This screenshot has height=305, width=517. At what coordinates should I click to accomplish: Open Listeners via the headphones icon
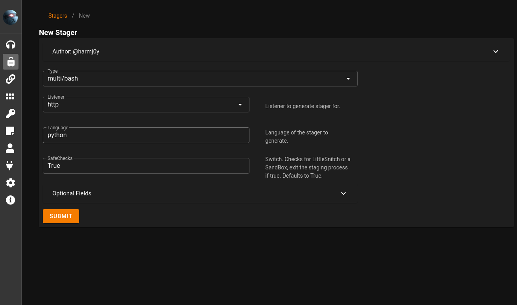11,44
